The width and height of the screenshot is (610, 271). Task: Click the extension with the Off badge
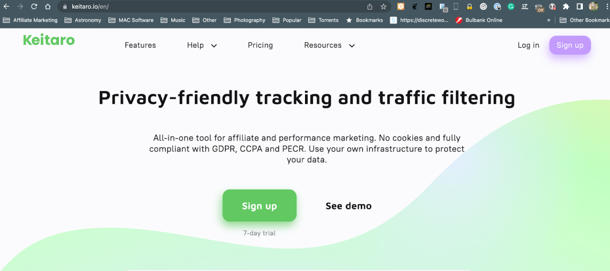pyautogui.click(x=539, y=7)
